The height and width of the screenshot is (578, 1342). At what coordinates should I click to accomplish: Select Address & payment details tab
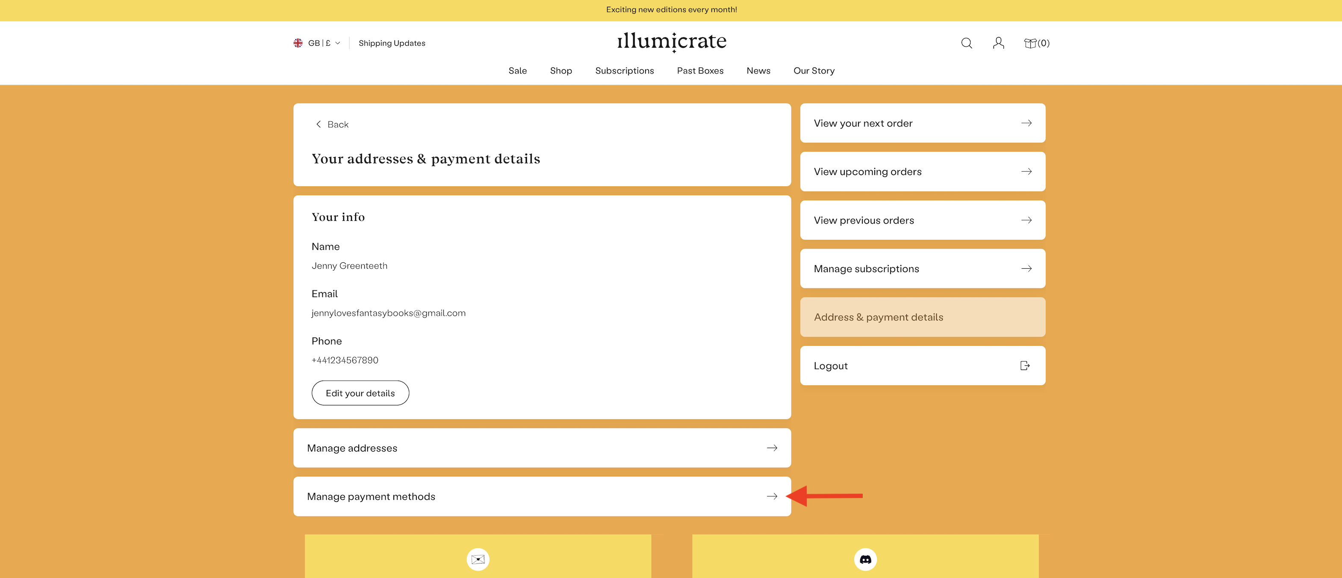(x=922, y=317)
